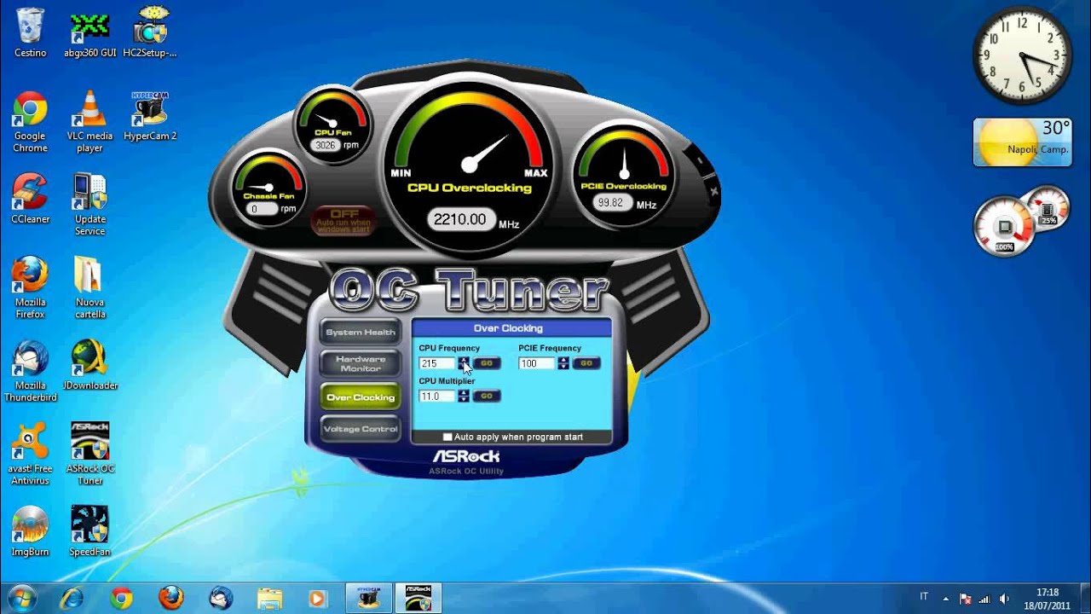Open network signal tray icon

click(984, 599)
